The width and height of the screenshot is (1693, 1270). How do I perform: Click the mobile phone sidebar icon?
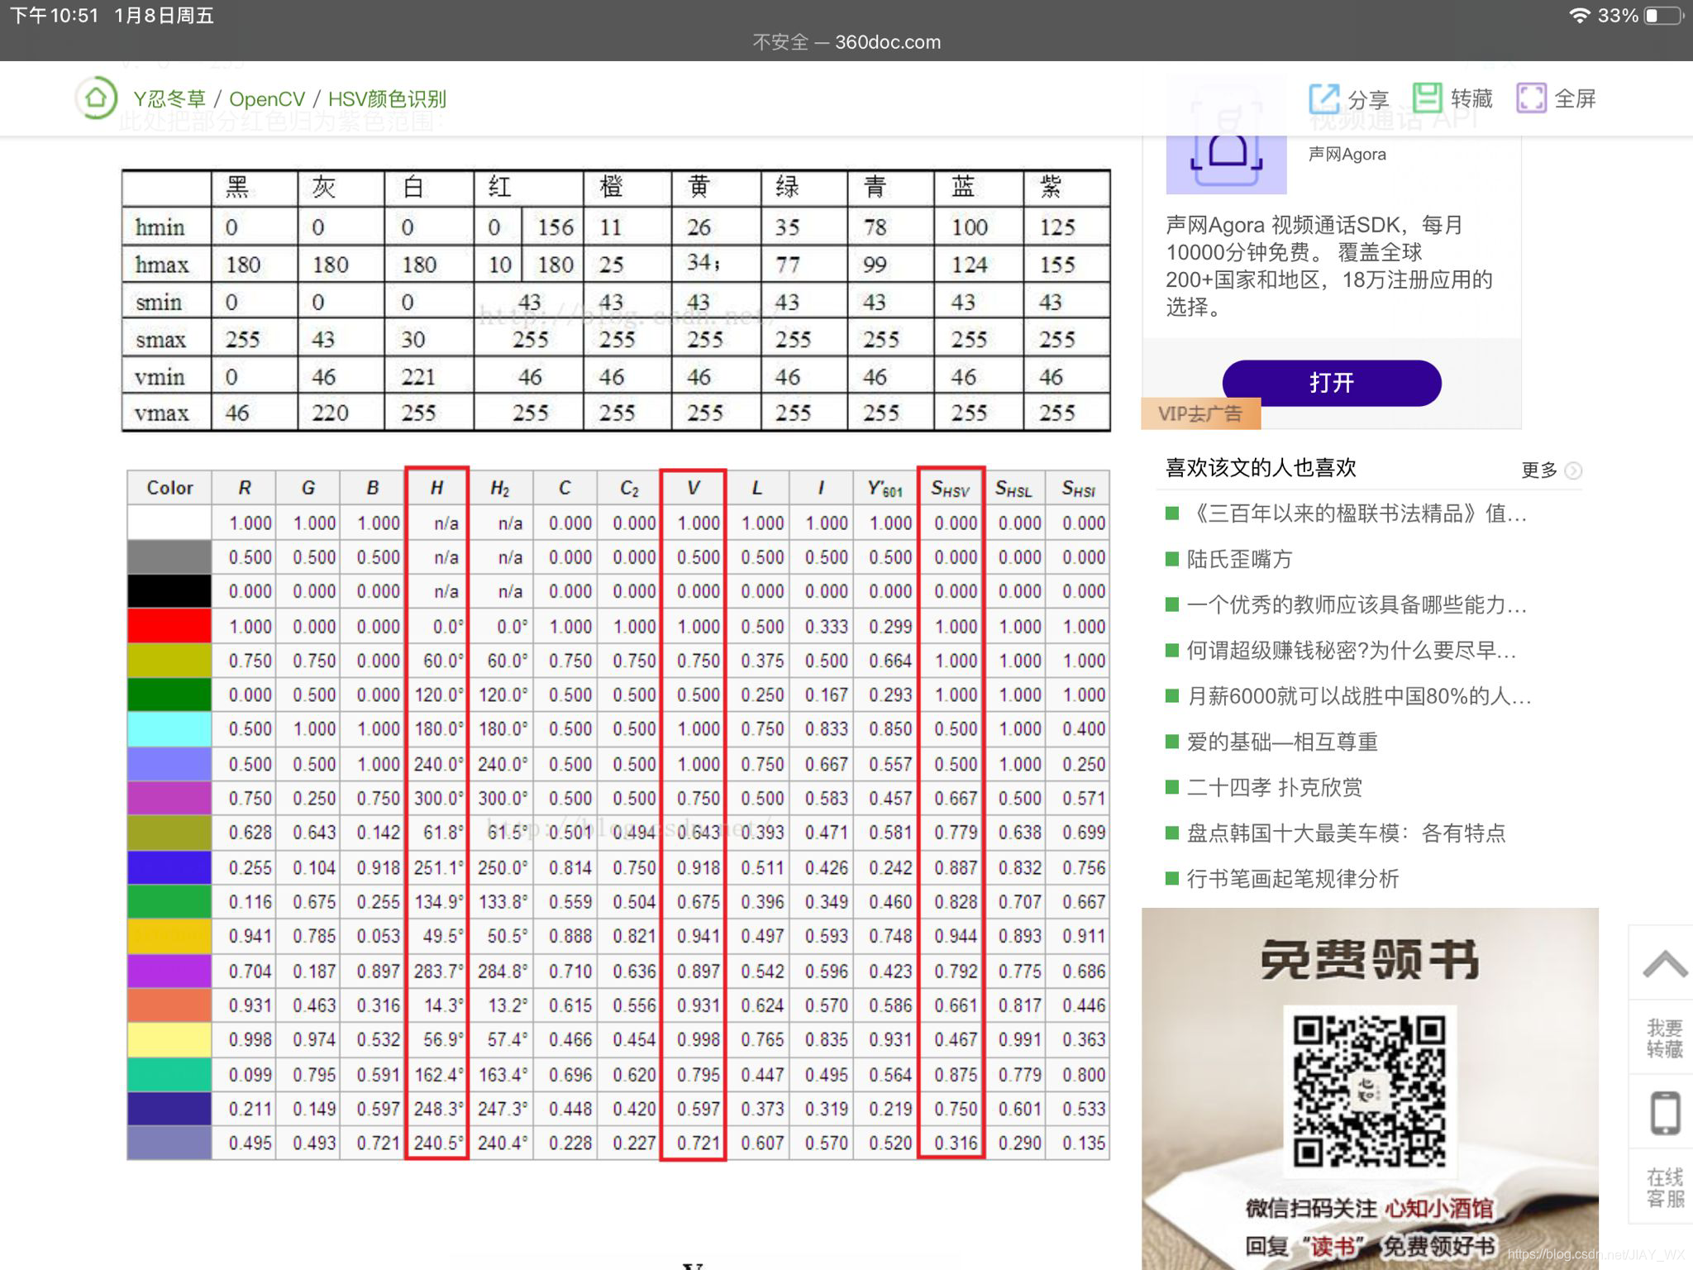(1664, 1113)
